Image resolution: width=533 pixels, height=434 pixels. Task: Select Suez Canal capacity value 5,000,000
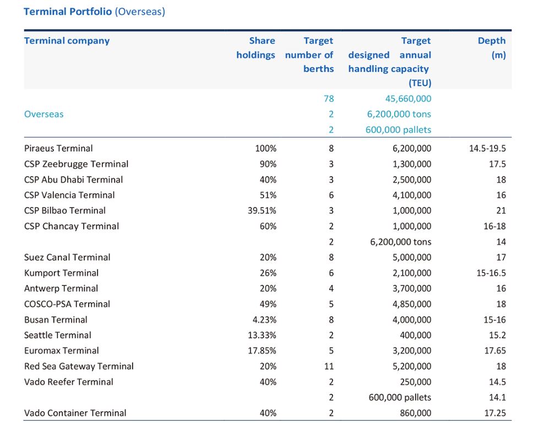tap(412, 257)
